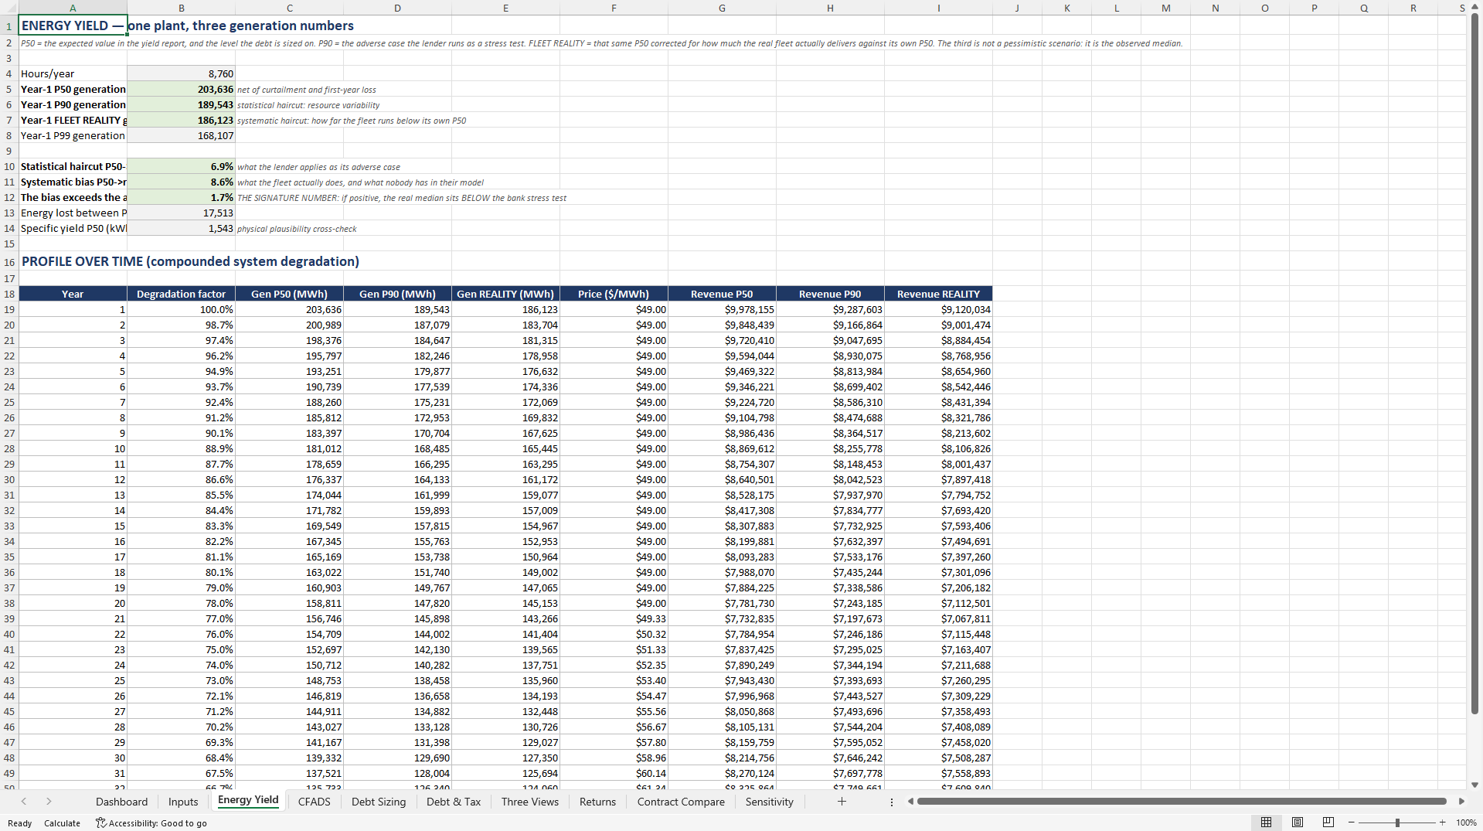Adjust the zoom slider handle
Image resolution: width=1483 pixels, height=831 pixels.
pos(1397,822)
